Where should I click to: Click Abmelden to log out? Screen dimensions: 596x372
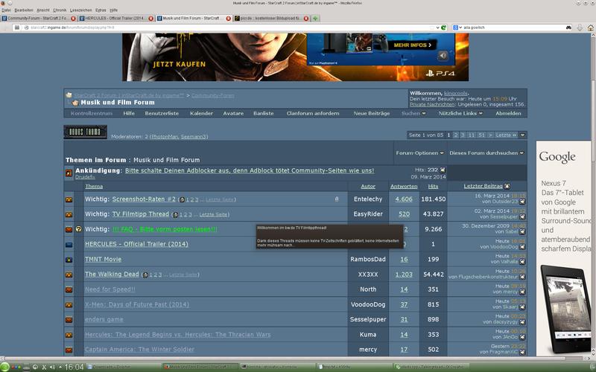pyautogui.click(x=508, y=113)
